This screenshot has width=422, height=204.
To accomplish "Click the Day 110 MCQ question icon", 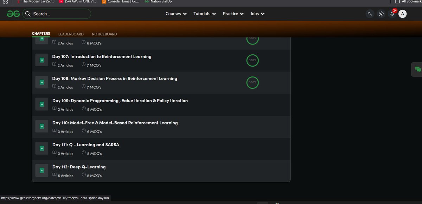I will 84,131.
